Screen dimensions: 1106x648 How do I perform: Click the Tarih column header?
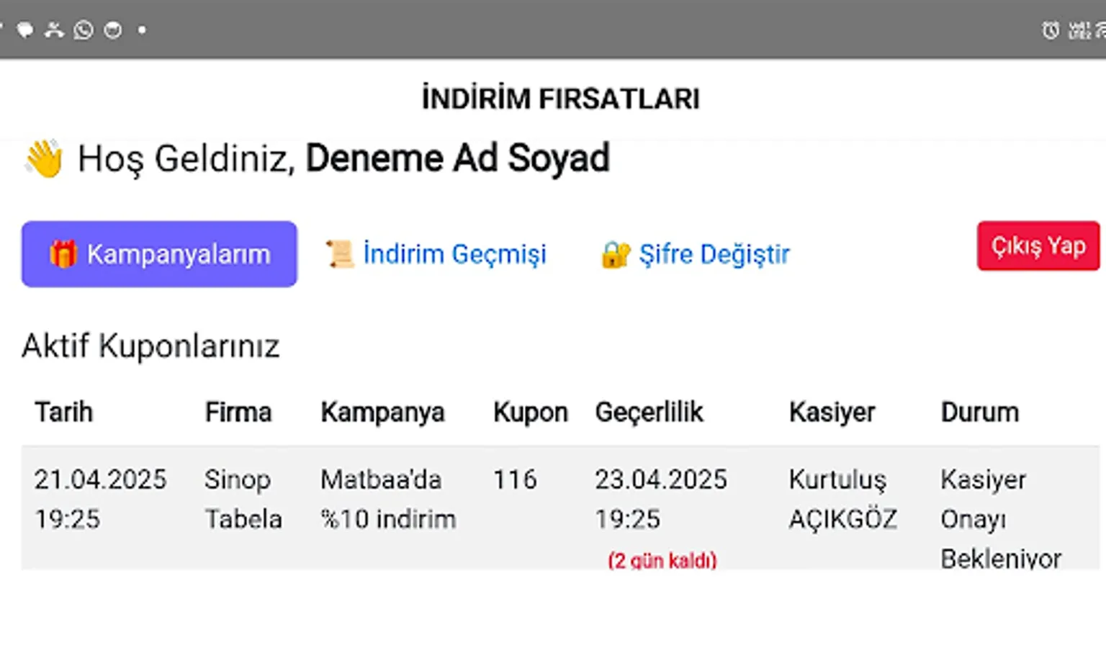(x=63, y=412)
